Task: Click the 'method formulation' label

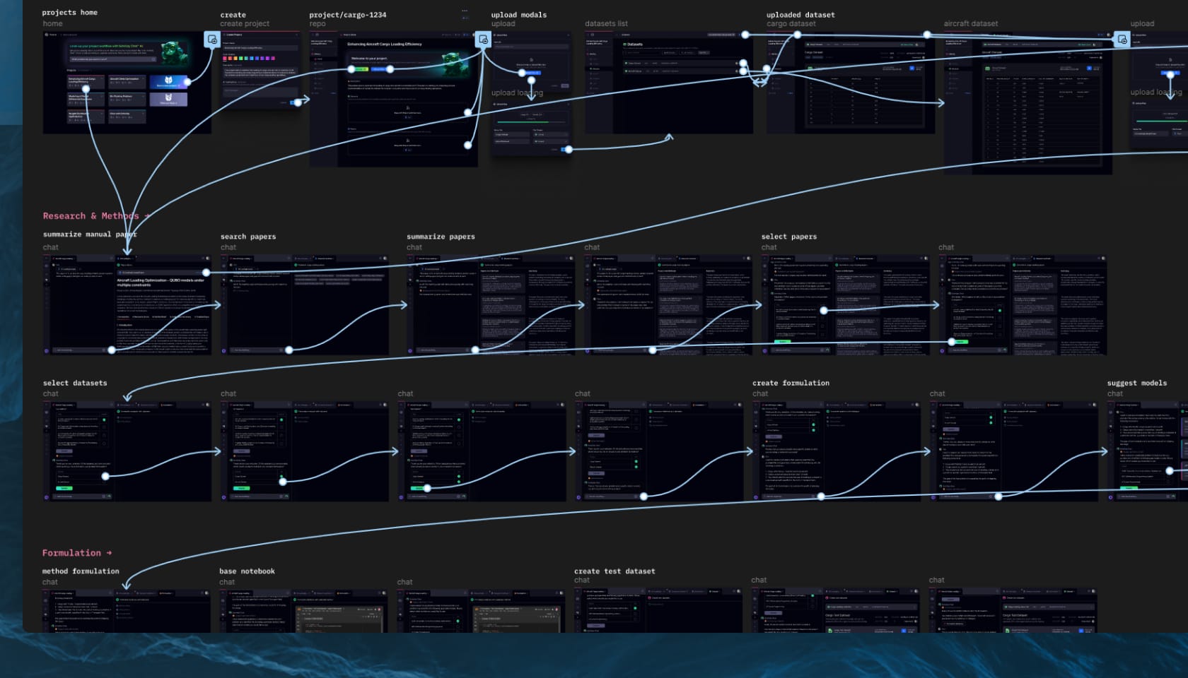Action: tap(81, 571)
